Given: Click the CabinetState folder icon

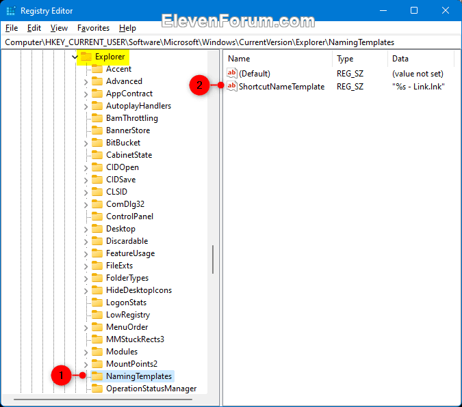Looking at the screenshot, I should pyautogui.click(x=97, y=155).
